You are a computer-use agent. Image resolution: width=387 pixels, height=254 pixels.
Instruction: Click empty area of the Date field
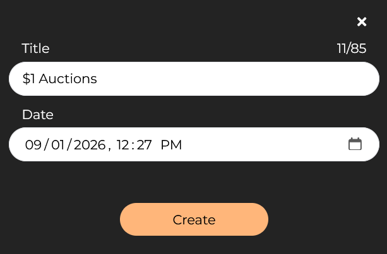(x=264, y=144)
